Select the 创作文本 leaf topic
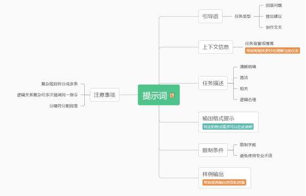 point(274,27)
